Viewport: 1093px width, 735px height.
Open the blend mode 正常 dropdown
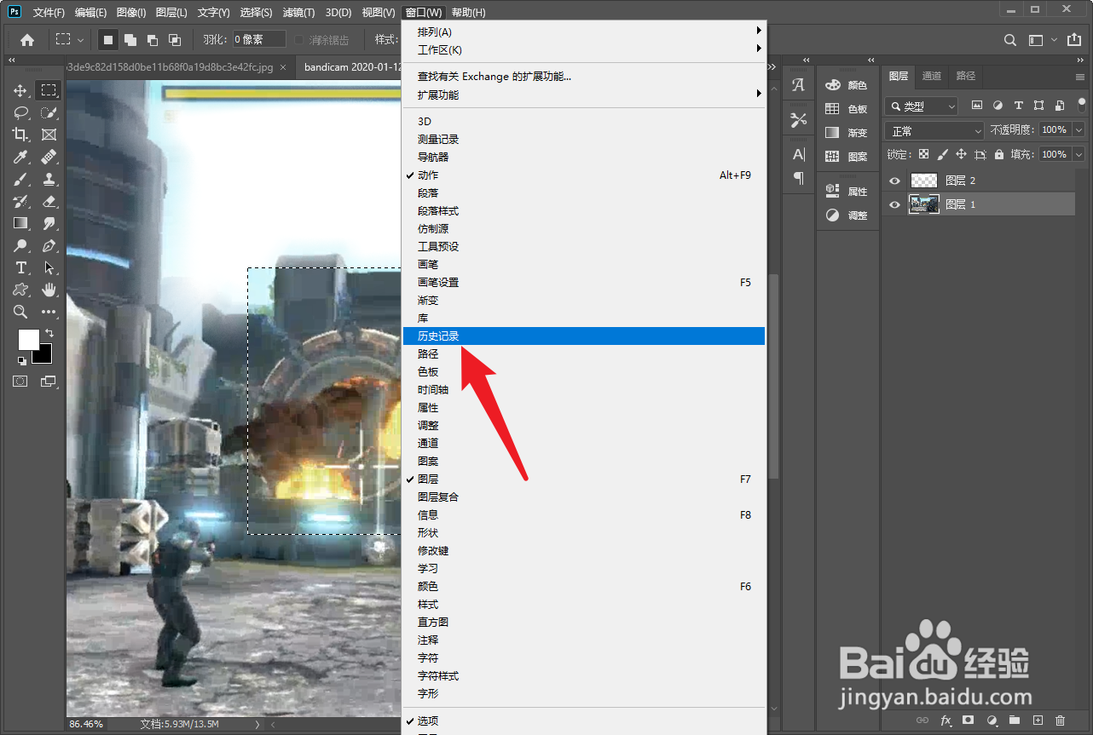point(934,130)
